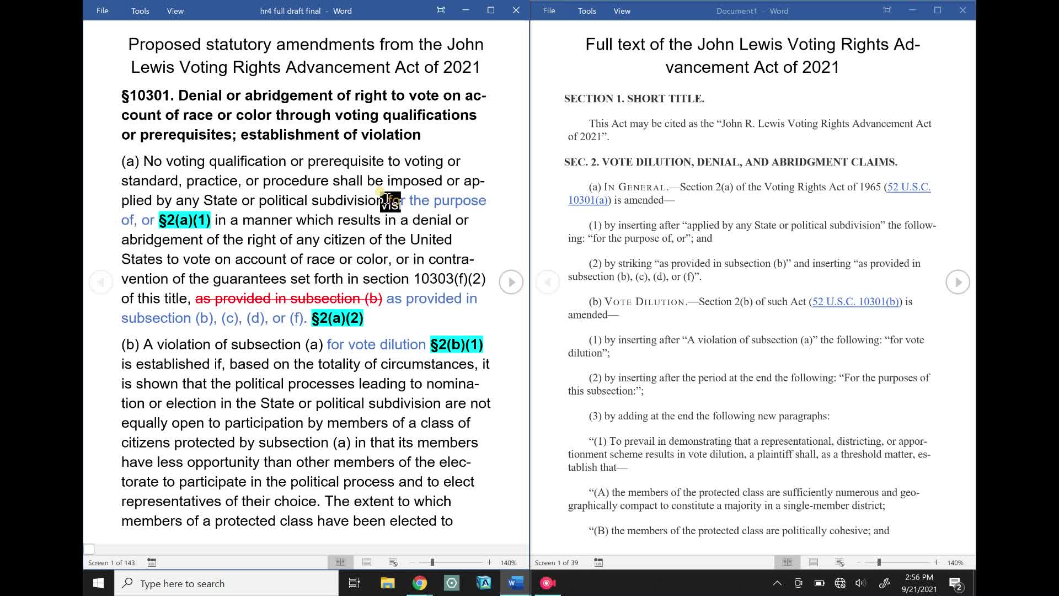Expand hidden system tray icons chevron

(777, 583)
